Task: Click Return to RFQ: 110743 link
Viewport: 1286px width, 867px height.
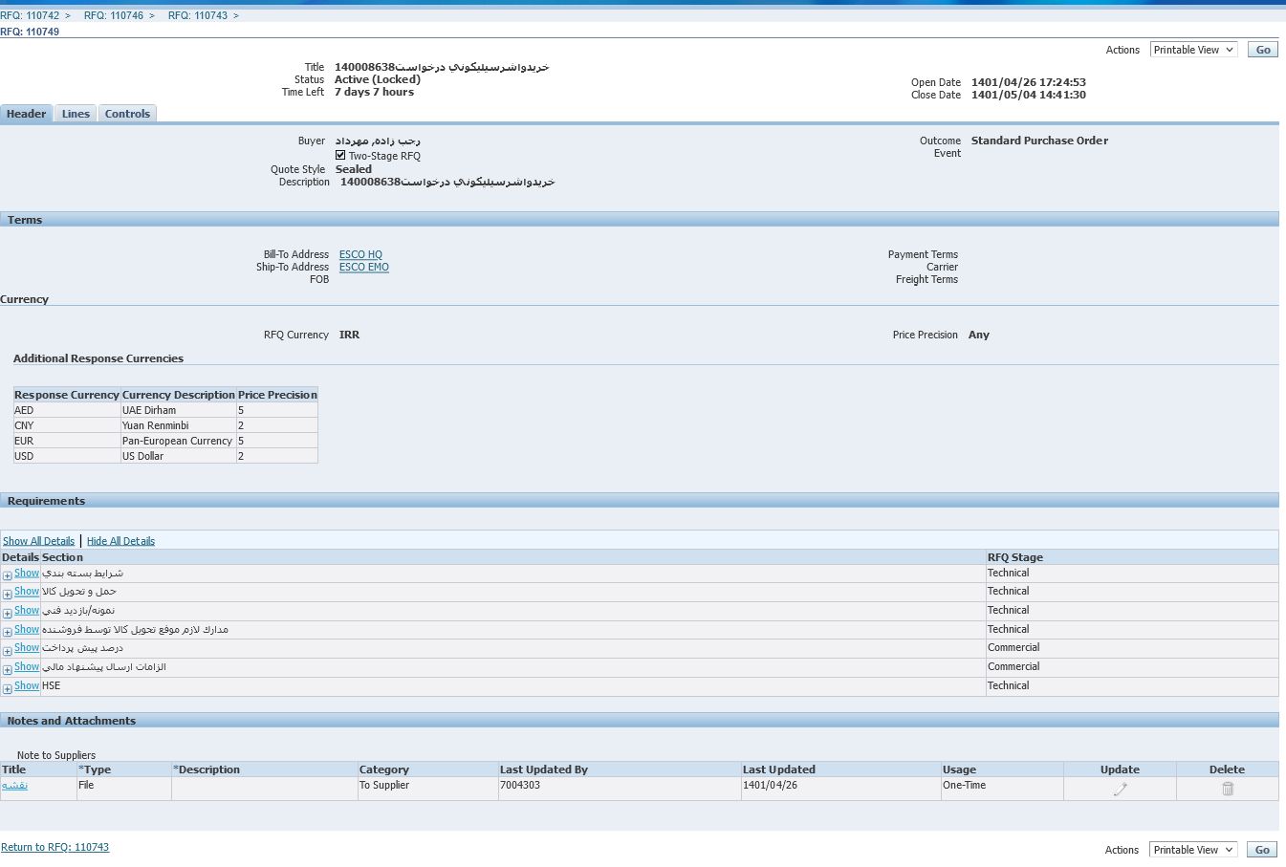Action: [54, 847]
